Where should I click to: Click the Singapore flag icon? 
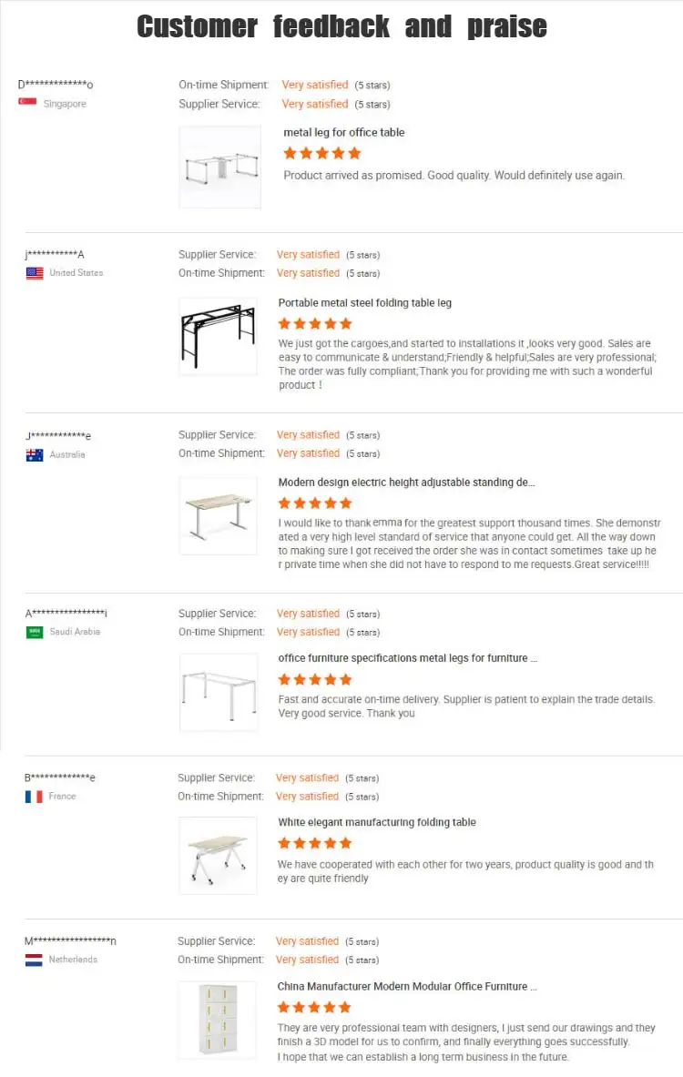(27, 103)
